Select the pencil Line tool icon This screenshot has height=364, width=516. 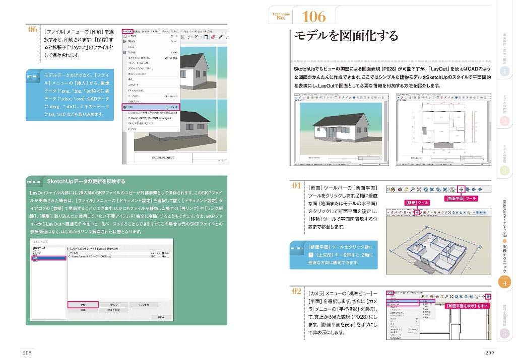[396, 213]
